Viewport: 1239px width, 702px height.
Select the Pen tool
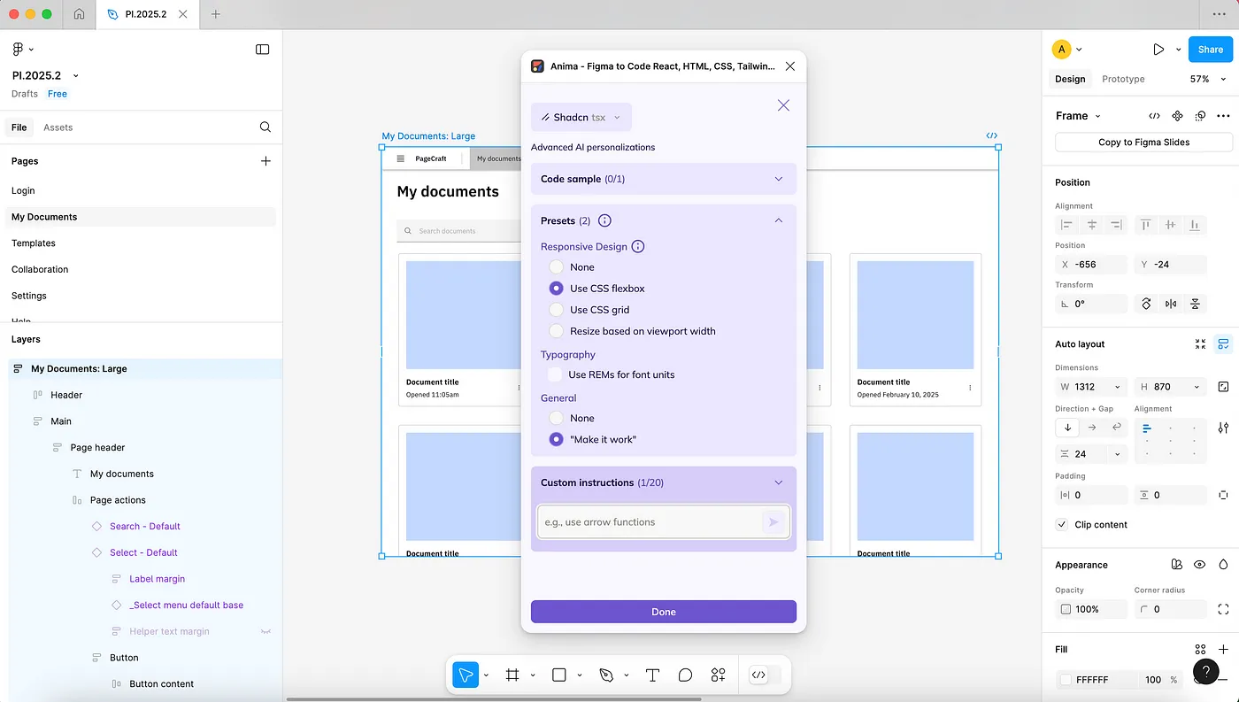tap(606, 675)
